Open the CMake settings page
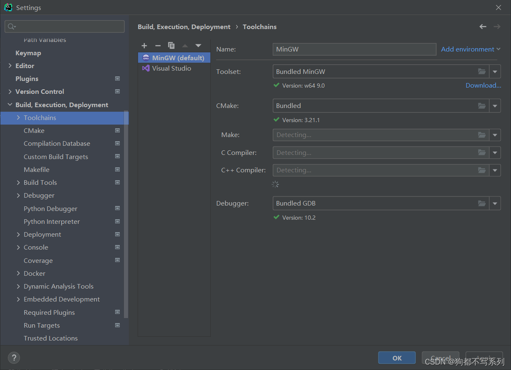Image resolution: width=511 pixels, height=370 pixels. (34, 130)
